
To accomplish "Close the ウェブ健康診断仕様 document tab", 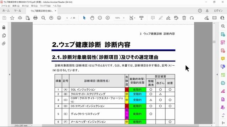I will tap(55, 11).
